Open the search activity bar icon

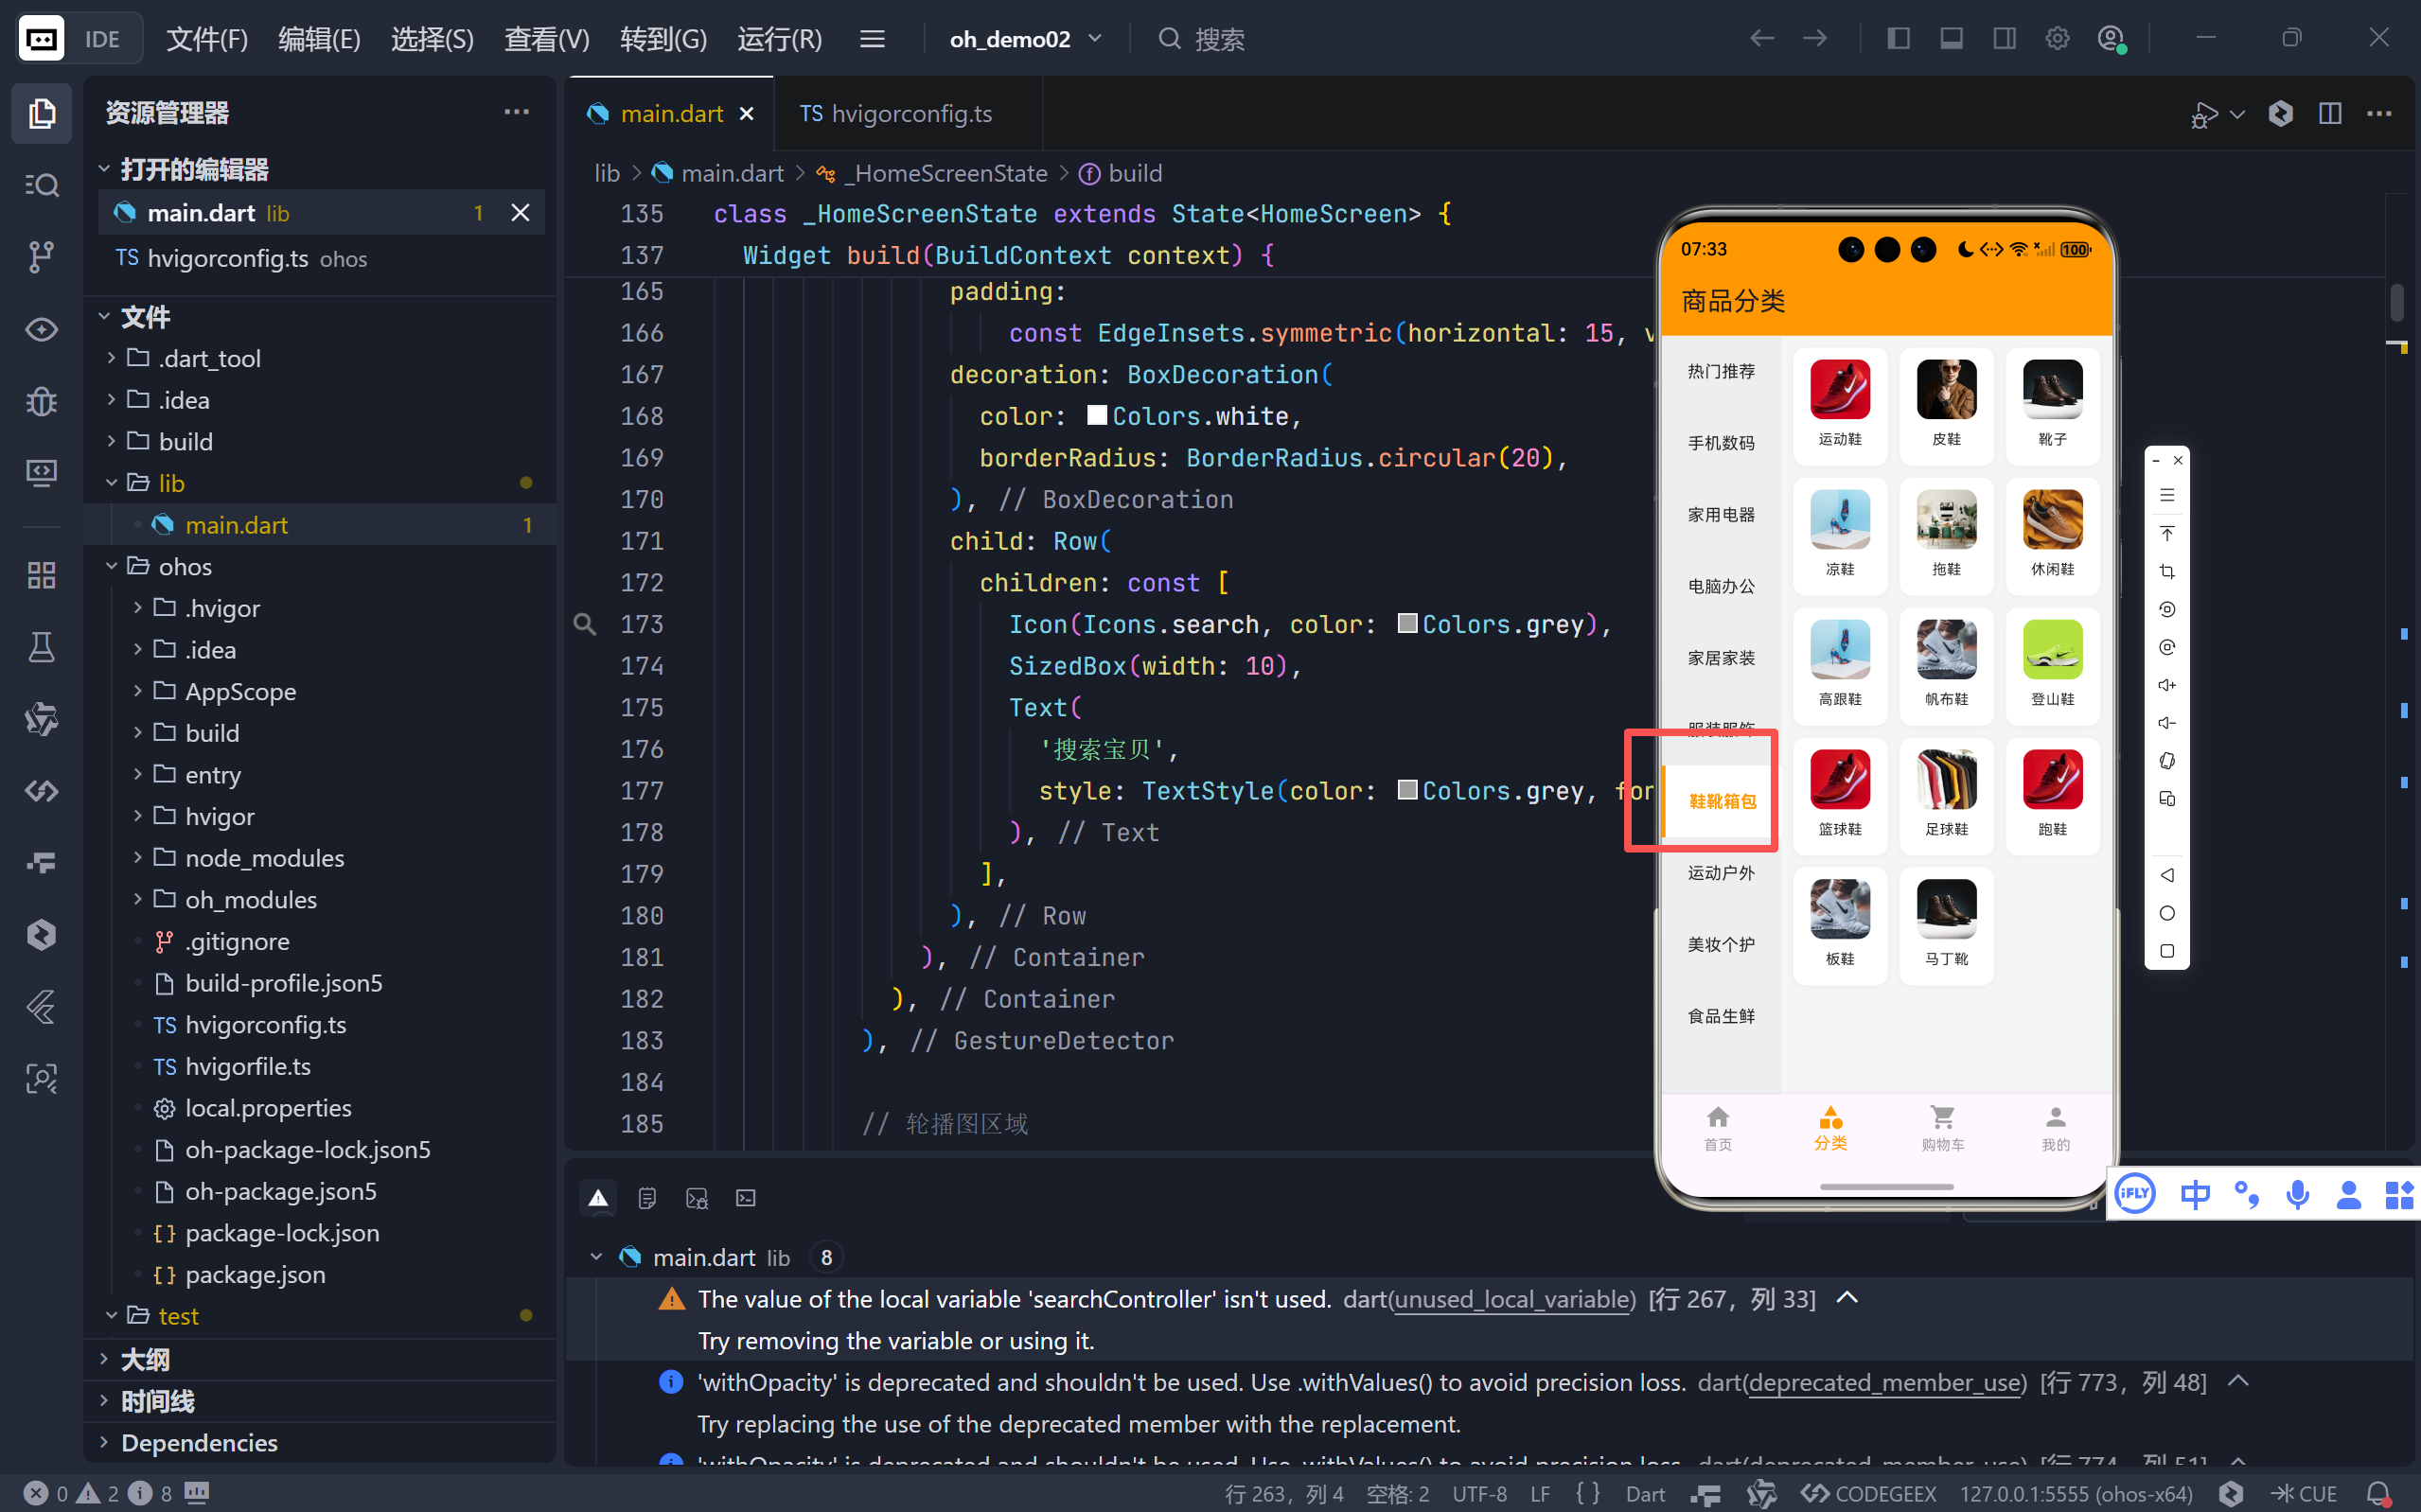(41, 185)
